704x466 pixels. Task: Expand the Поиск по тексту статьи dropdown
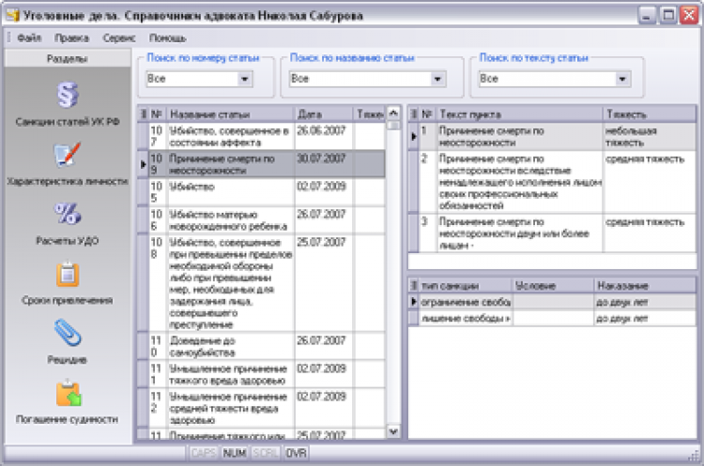point(622,79)
